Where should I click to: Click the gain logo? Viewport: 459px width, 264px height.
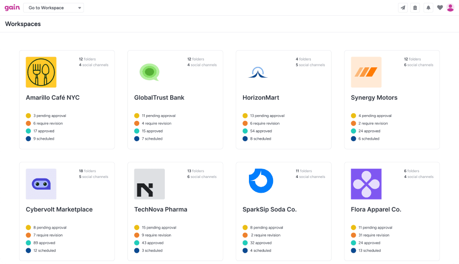click(x=12, y=7)
